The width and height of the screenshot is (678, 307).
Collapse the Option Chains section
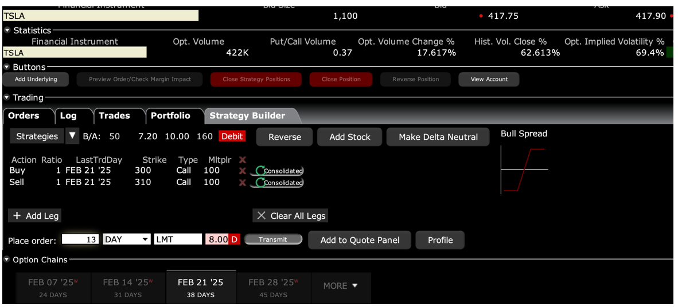click(x=7, y=259)
